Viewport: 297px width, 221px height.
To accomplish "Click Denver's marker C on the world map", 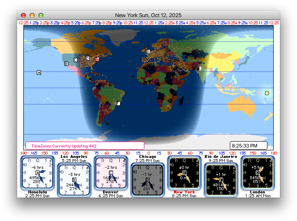I will (76, 60).
